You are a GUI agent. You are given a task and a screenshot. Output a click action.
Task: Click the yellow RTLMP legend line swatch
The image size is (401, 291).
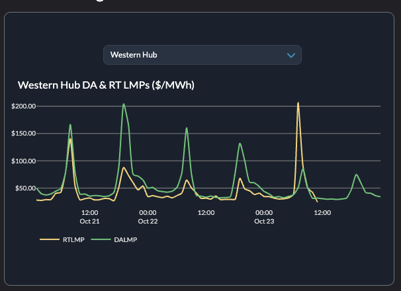pyautogui.click(x=50, y=239)
